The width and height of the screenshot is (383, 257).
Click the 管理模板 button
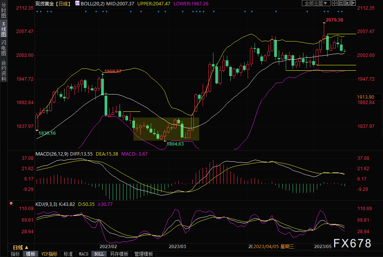pos(143,254)
